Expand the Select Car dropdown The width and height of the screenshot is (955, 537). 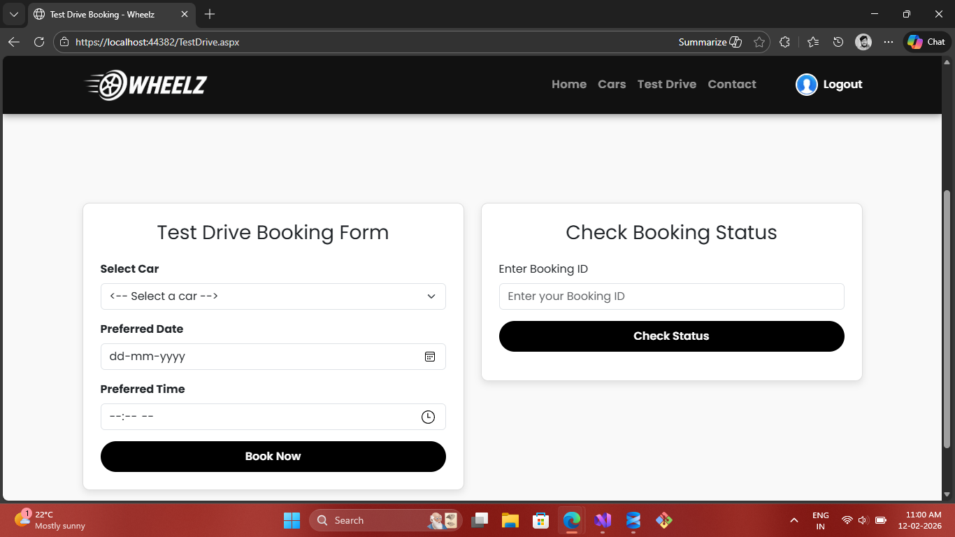tap(273, 296)
